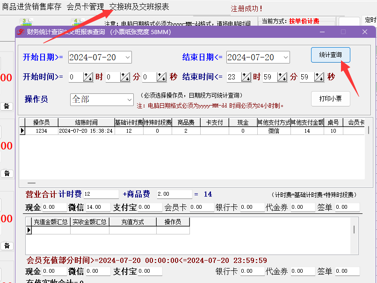Click the 现金 column header in results table
Image resolution: width=377 pixels, height=283 pixels.
point(243,122)
